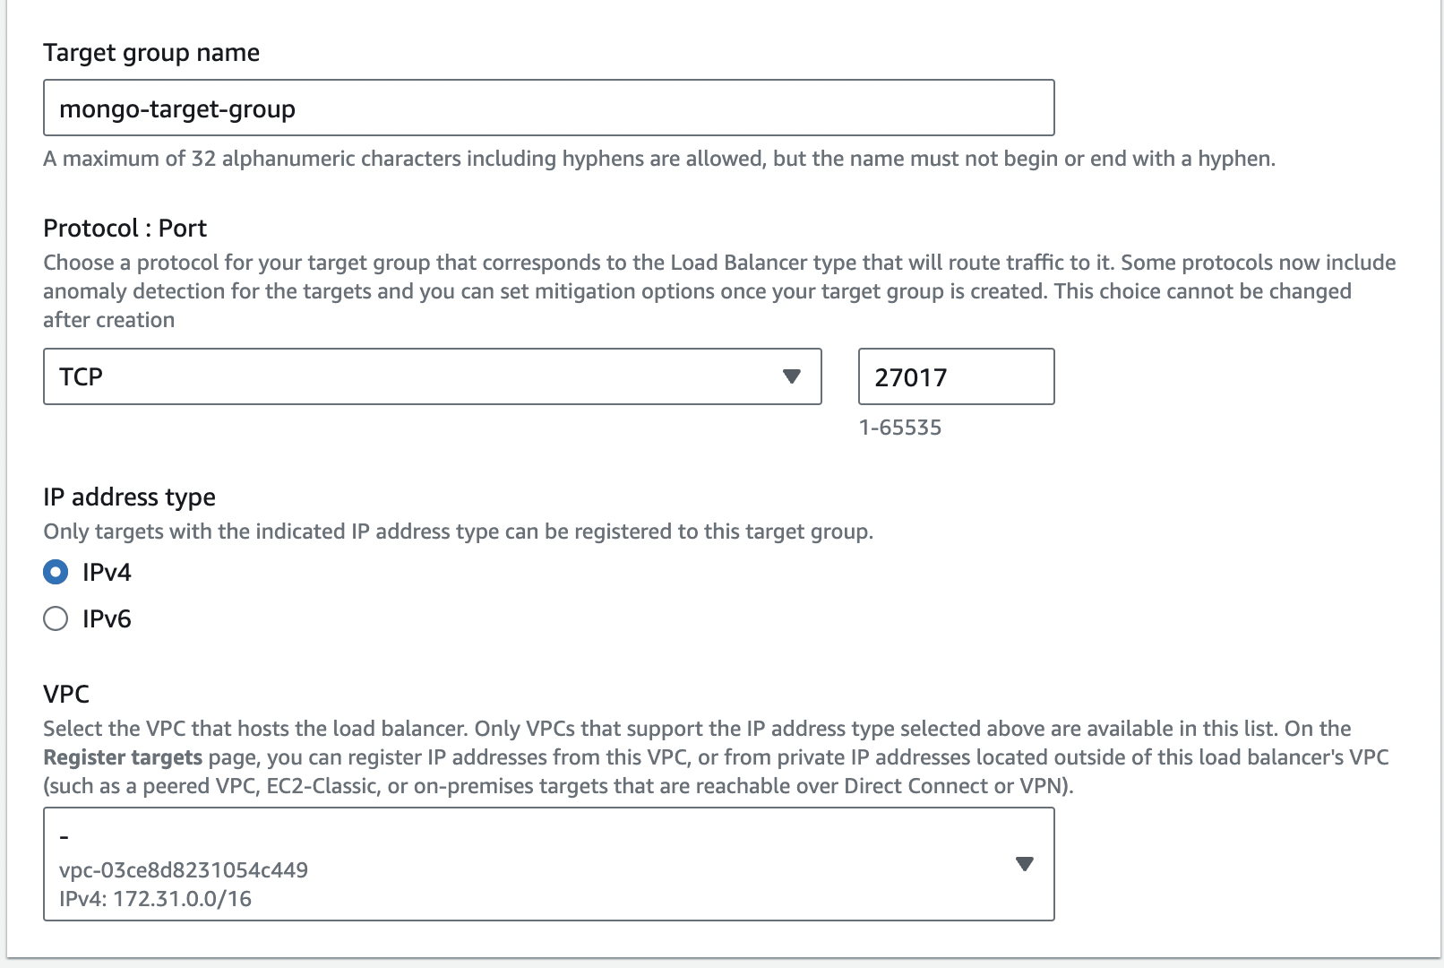Click the IPv6 label text
Image resolution: width=1444 pixels, height=968 pixels.
[107, 618]
